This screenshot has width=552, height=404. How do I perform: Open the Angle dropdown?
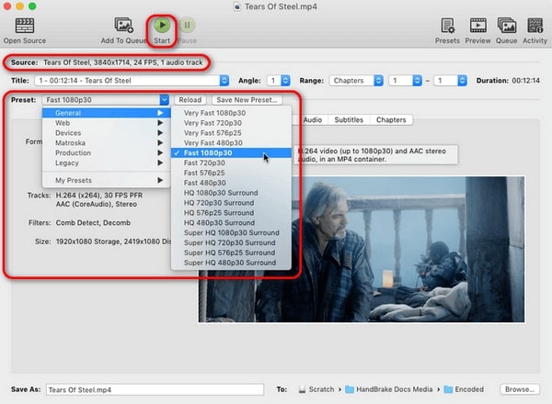[x=279, y=81]
